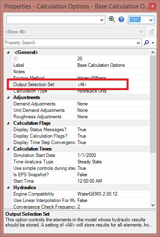
Task: Collapse the <General> section
Action: pos(8,52)
